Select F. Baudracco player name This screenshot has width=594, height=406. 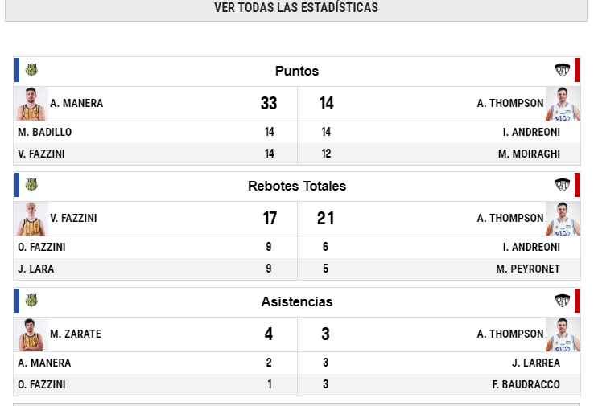(526, 384)
